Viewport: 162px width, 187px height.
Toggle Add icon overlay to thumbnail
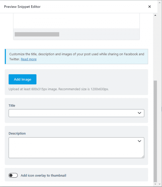click(13, 175)
